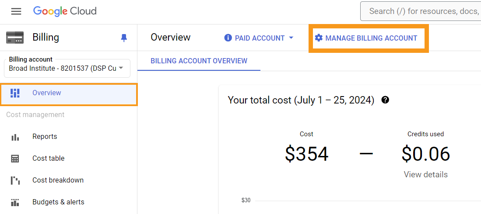Image resolution: width=481 pixels, height=214 pixels.
Task: Click the Cost management section label
Action: 35,114
